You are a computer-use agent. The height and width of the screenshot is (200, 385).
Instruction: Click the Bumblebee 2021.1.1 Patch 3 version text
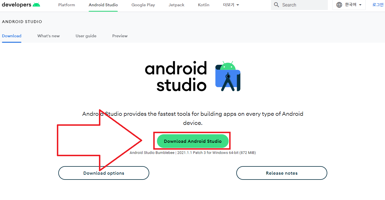[x=193, y=153]
